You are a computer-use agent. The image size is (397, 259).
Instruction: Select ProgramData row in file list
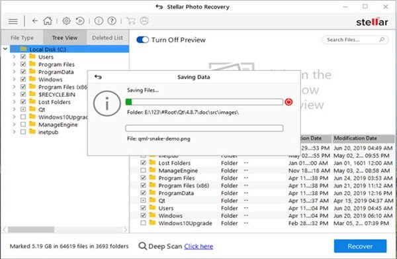(263, 193)
